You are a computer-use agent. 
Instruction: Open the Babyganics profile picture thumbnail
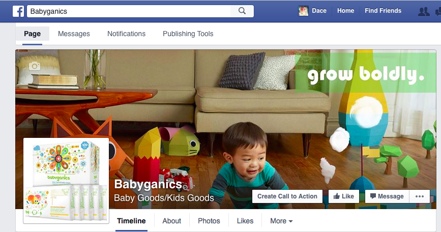(x=66, y=181)
